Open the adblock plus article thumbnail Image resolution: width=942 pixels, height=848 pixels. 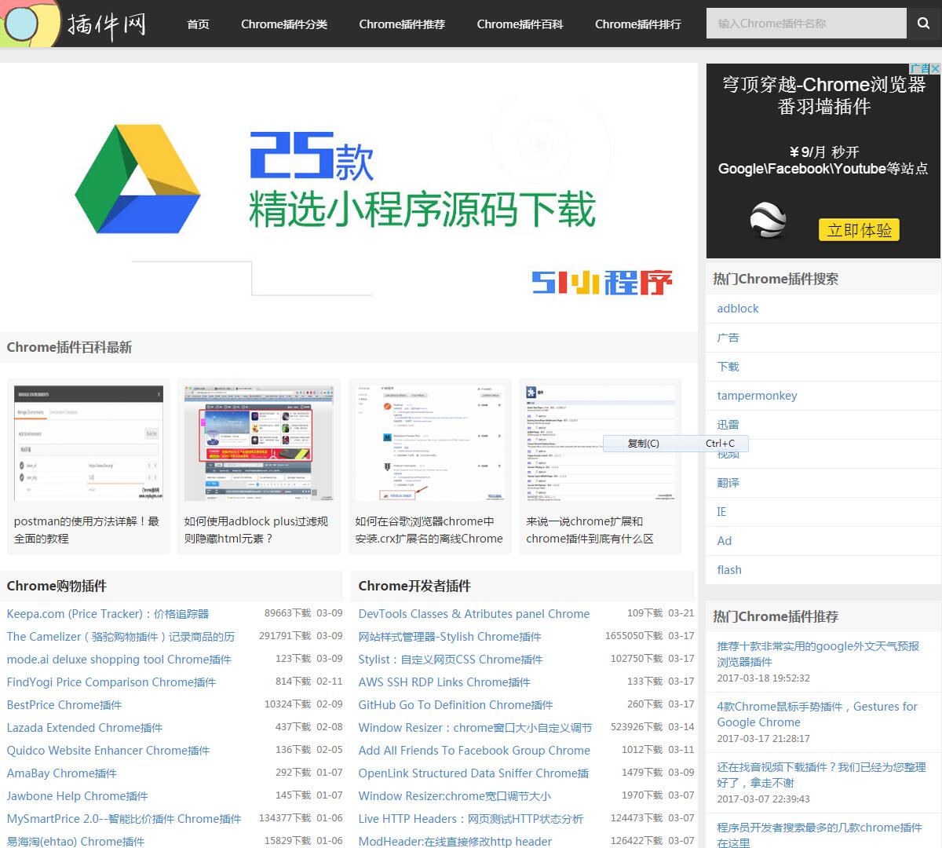coord(259,443)
